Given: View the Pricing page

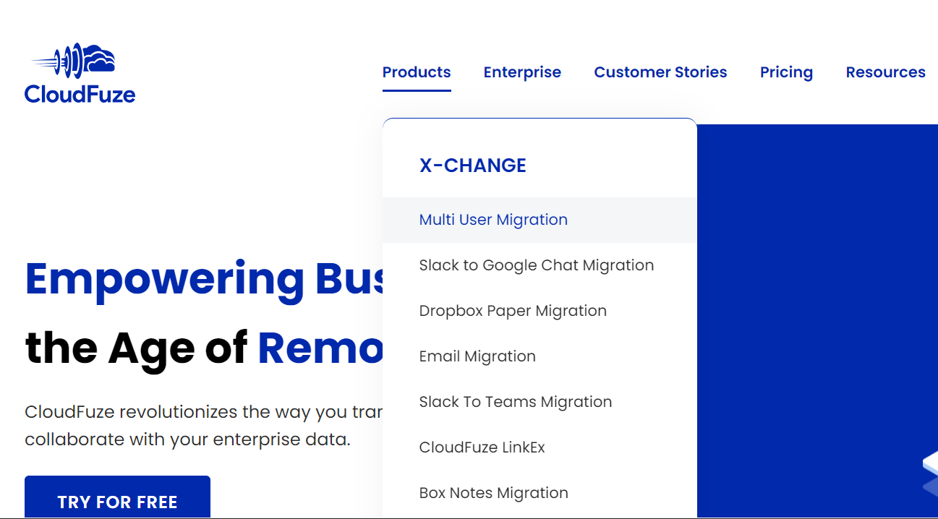Looking at the screenshot, I should click(786, 72).
